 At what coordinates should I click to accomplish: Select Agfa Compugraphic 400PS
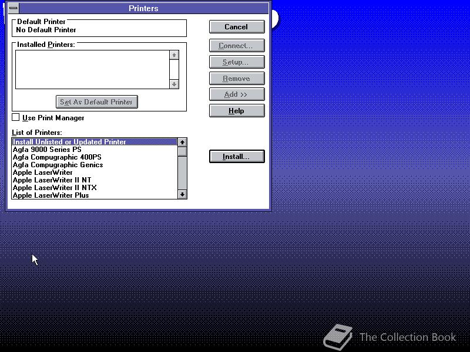point(95,157)
